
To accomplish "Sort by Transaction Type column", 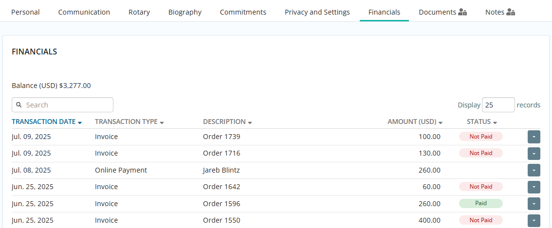I will click(129, 122).
